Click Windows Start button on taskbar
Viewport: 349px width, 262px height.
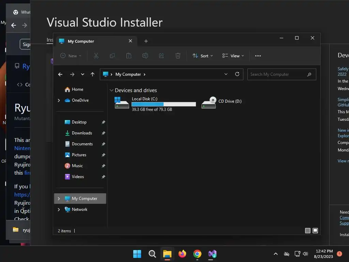click(137, 254)
